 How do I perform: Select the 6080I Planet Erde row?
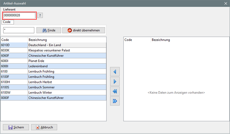click(53, 61)
